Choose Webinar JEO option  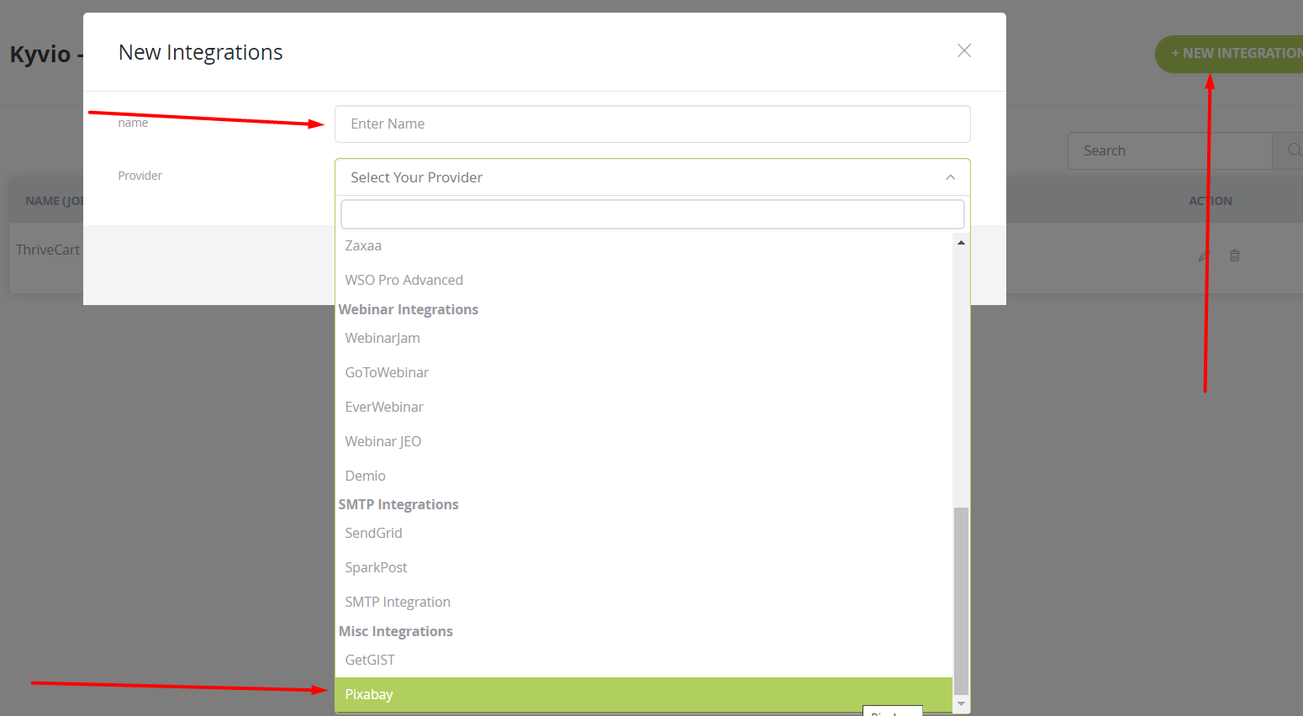(644, 441)
